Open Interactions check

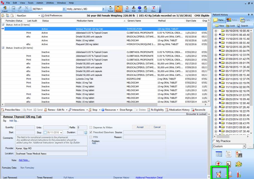click(x=77, y=110)
